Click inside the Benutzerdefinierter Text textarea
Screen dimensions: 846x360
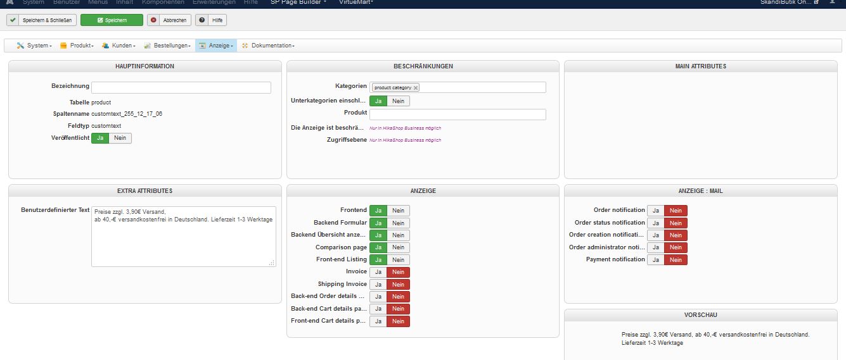click(x=184, y=237)
